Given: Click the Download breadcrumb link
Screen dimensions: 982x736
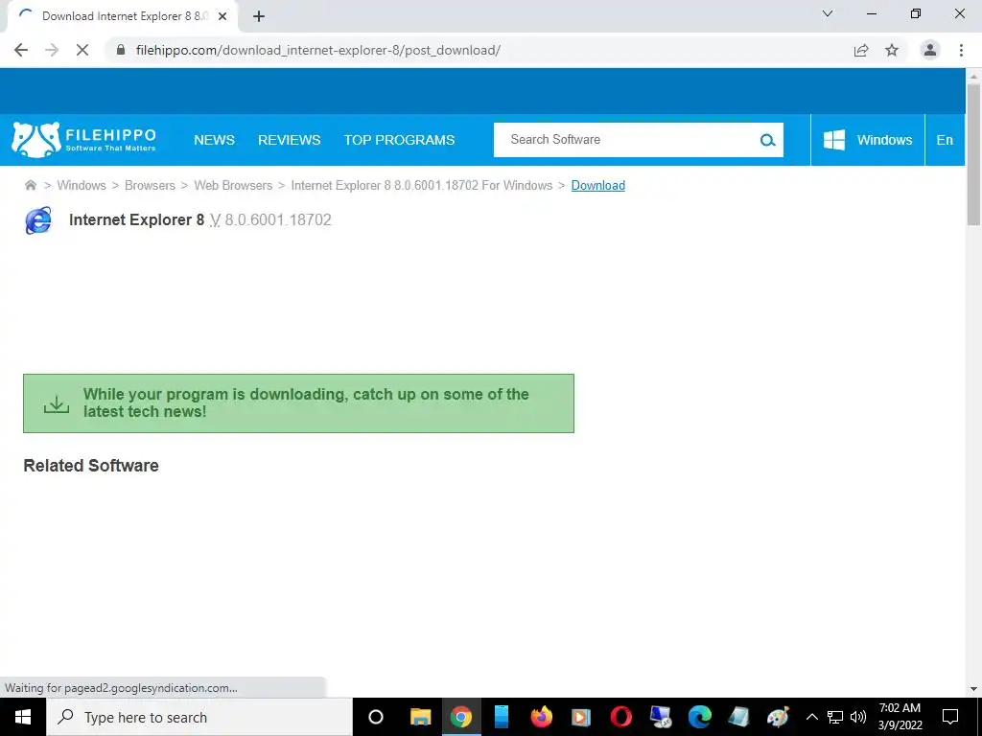Looking at the screenshot, I should (598, 185).
